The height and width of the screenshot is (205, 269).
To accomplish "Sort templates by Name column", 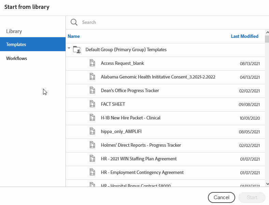I will [x=74, y=36].
